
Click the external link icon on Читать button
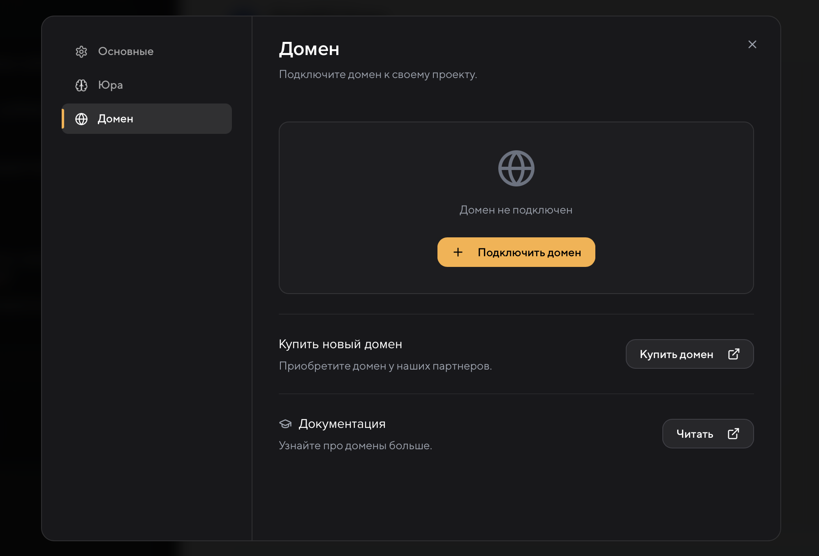(x=733, y=434)
